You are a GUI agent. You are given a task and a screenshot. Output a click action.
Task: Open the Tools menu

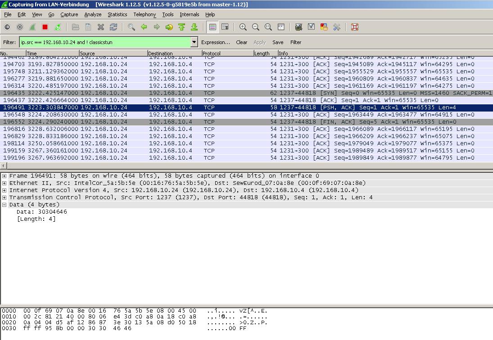pos(167,14)
